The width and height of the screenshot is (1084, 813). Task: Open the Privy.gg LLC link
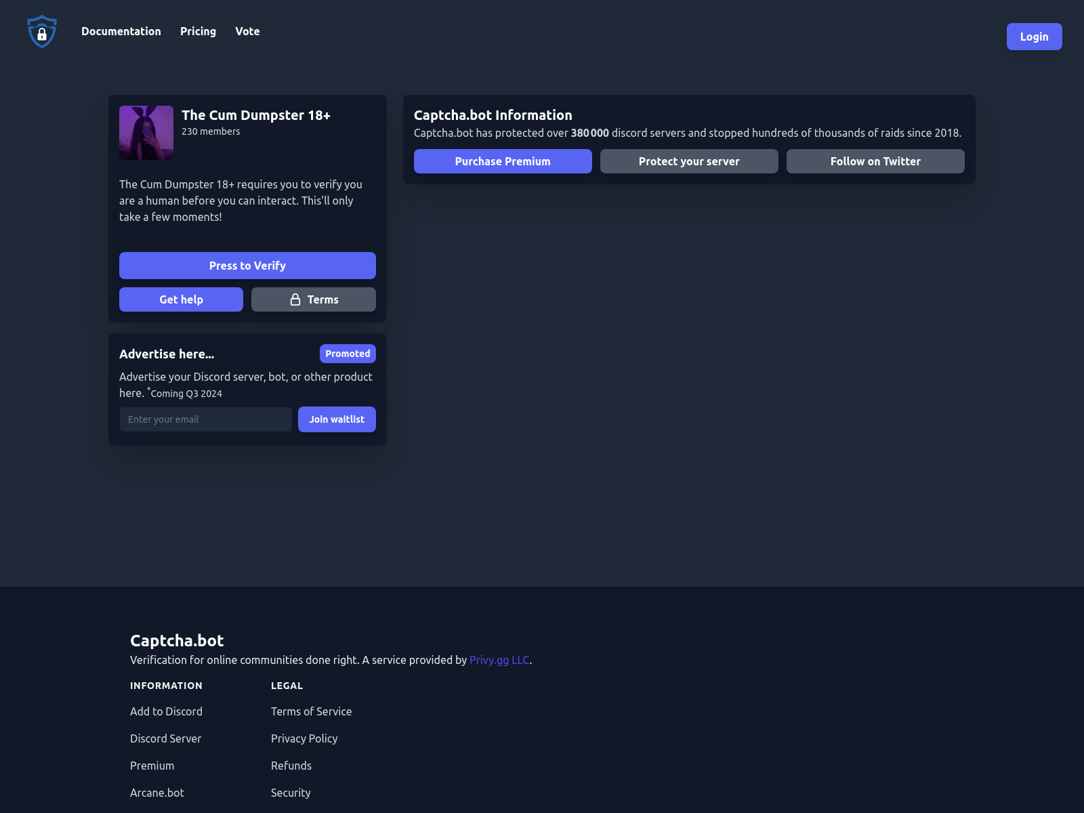click(x=499, y=660)
